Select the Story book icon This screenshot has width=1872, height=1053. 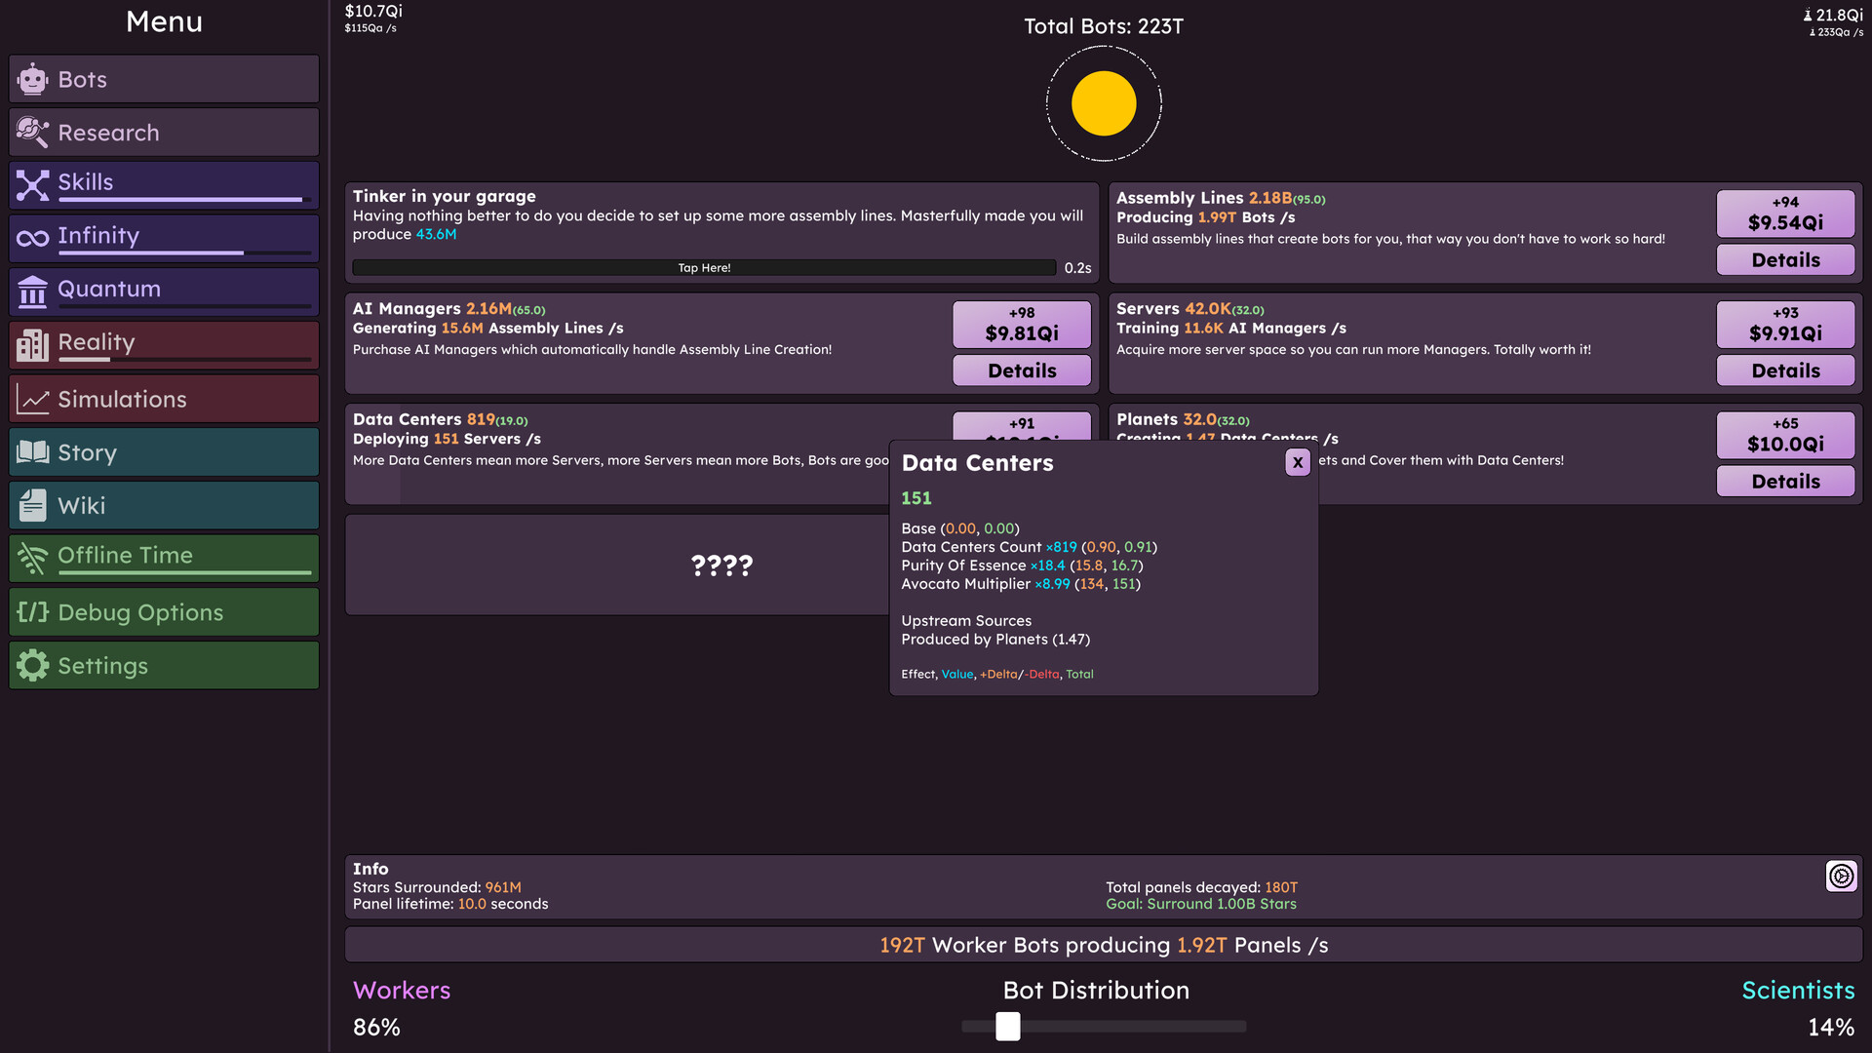[32, 451]
